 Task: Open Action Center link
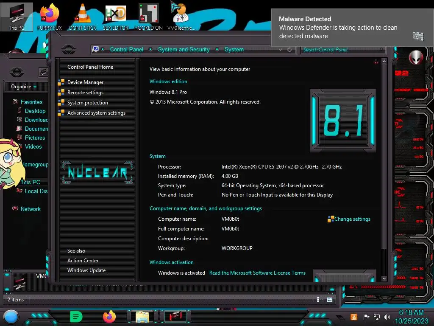83,261
